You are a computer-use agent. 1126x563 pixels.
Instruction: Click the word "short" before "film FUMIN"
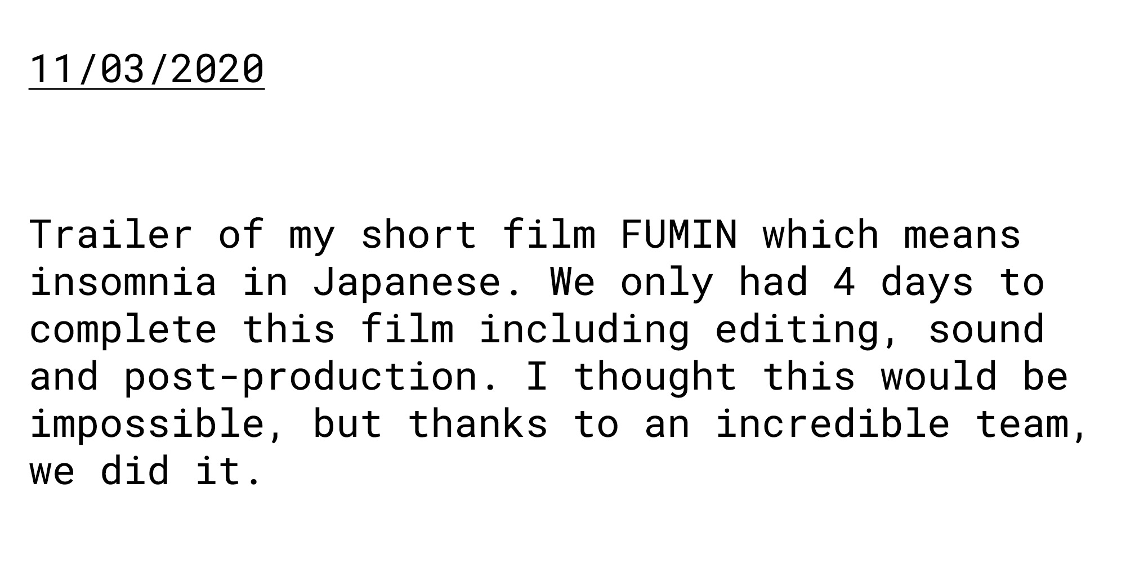[418, 234]
